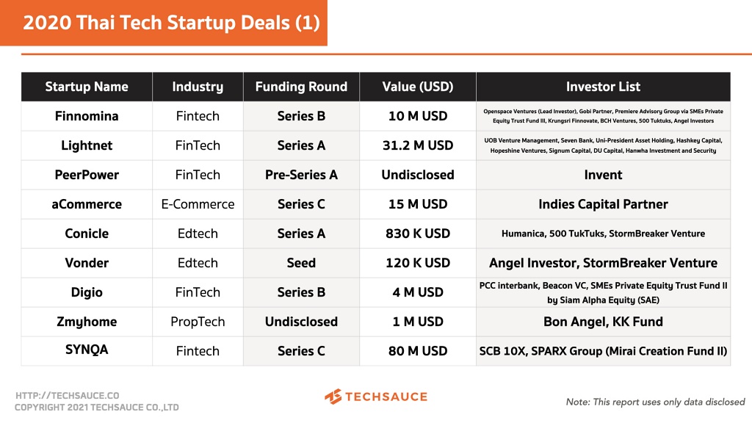Click the Vonder startup name
The image size is (752, 423).
click(87, 263)
